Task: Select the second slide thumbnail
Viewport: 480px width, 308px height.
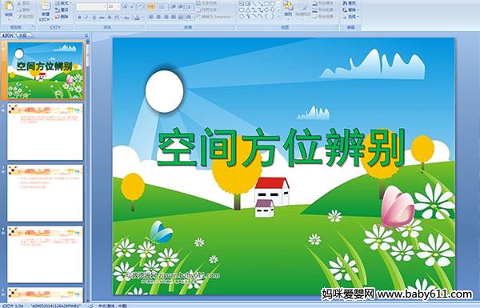Action: pos(46,132)
